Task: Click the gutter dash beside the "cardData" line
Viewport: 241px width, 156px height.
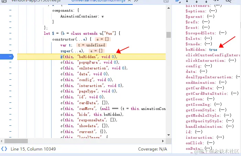Action: coord(10,102)
